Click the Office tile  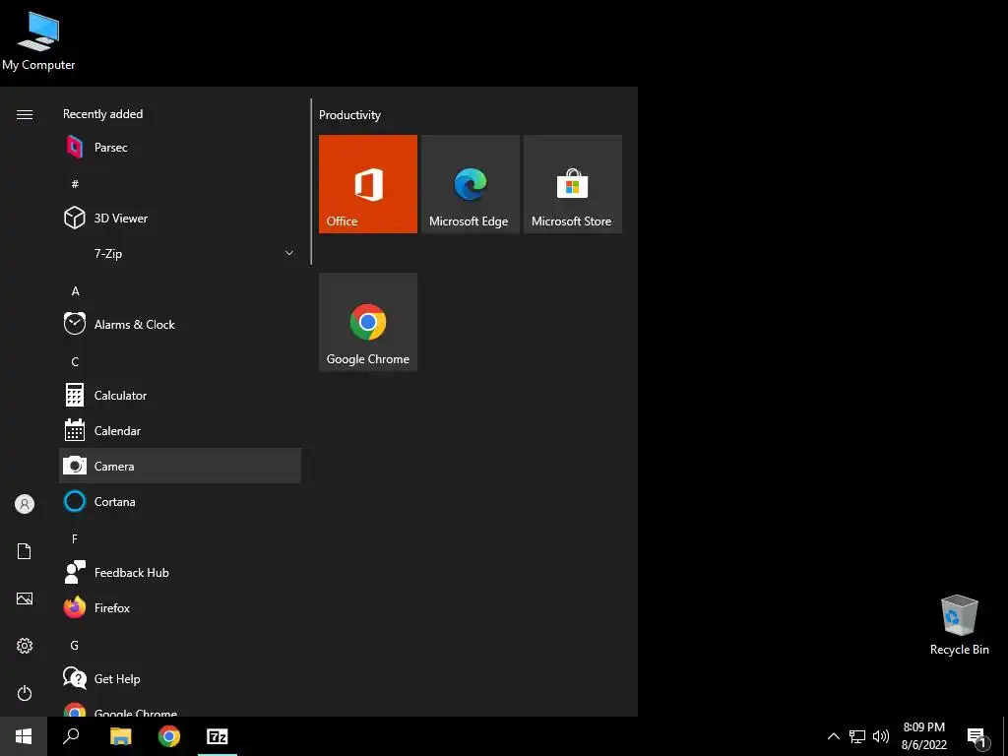click(x=368, y=184)
